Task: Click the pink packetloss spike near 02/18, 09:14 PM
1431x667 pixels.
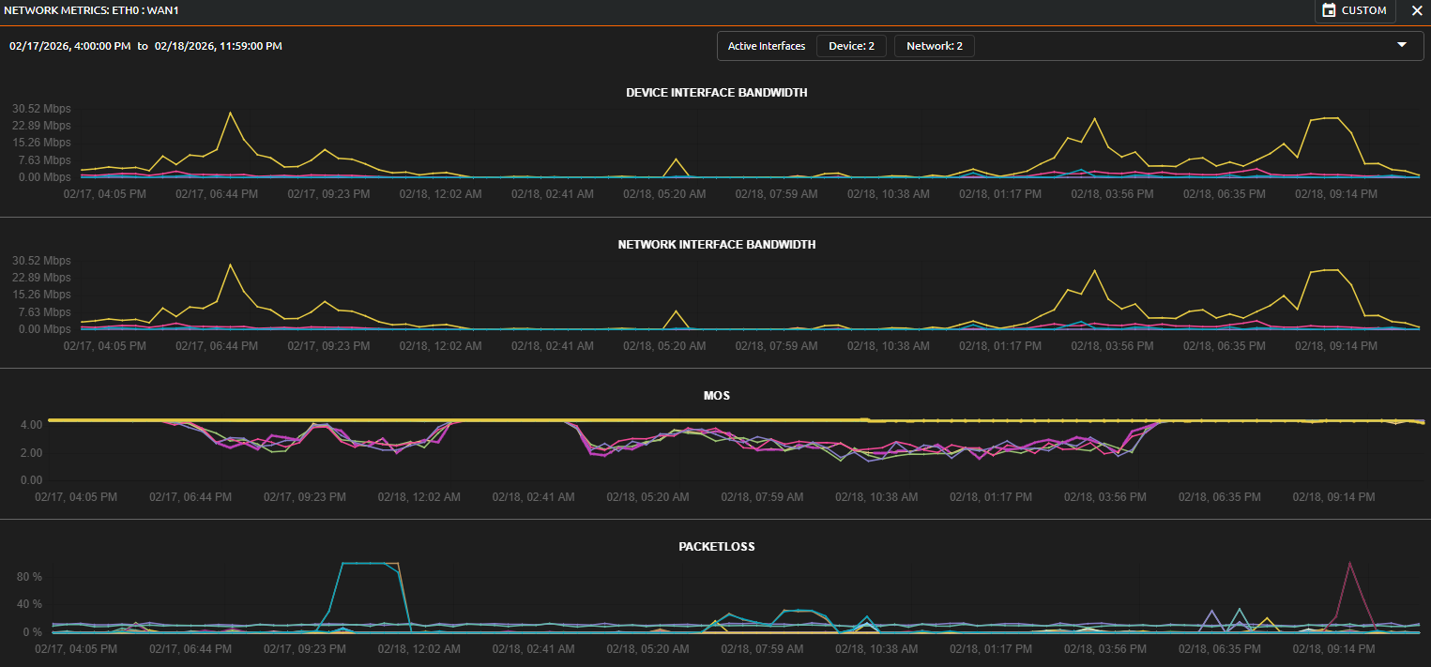Action: click(x=1351, y=564)
